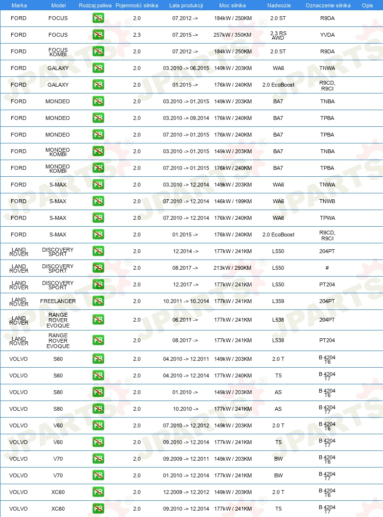
Task: Click the Moc silnika column header
Action: (232, 5)
